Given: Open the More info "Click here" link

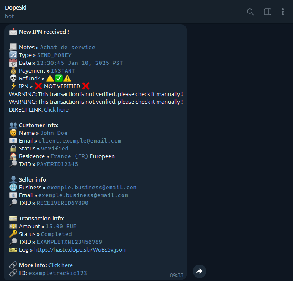Looking at the screenshot, I should pos(60,265).
